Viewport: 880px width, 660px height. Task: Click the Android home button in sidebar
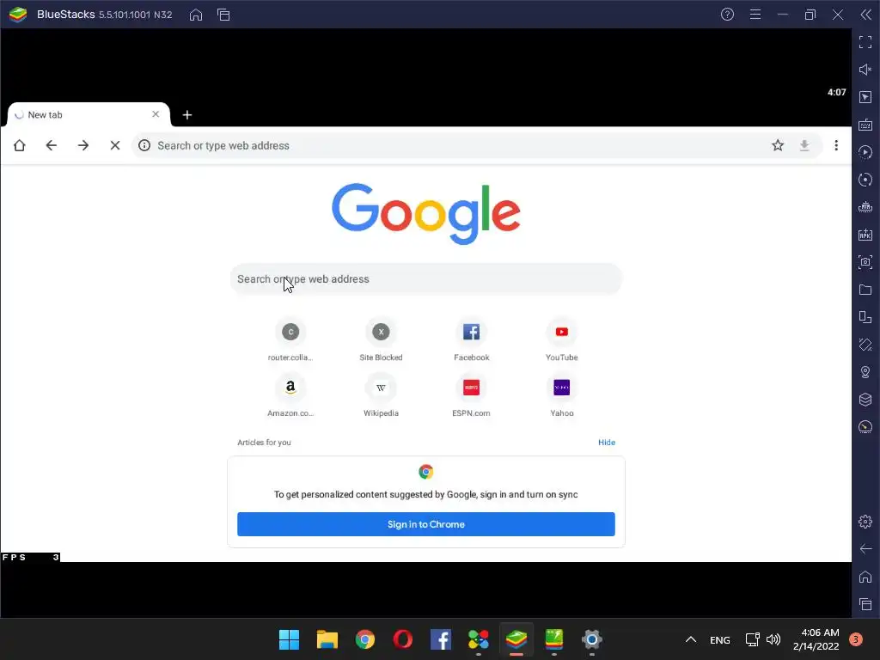pyautogui.click(x=865, y=577)
